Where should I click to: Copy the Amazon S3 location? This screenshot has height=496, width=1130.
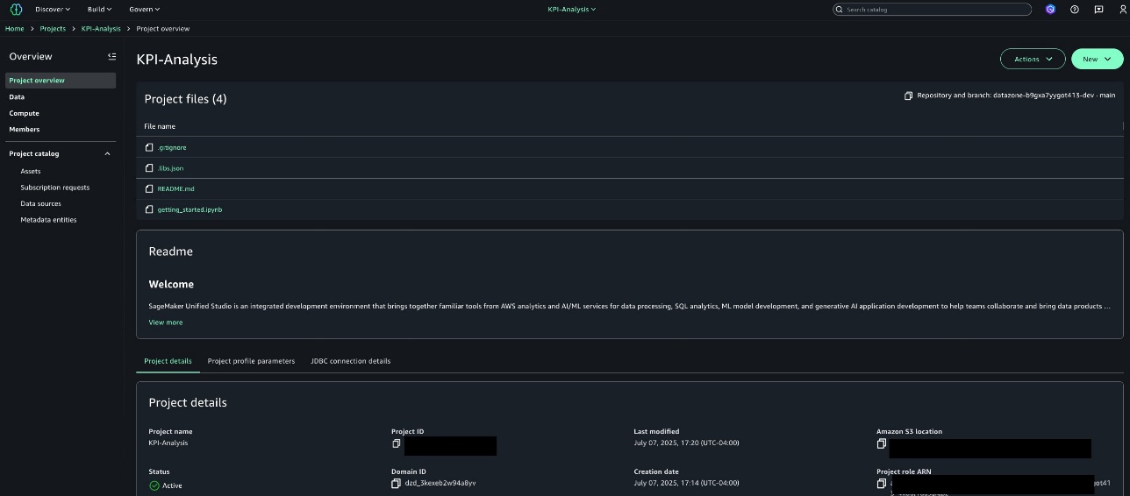[x=881, y=443]
